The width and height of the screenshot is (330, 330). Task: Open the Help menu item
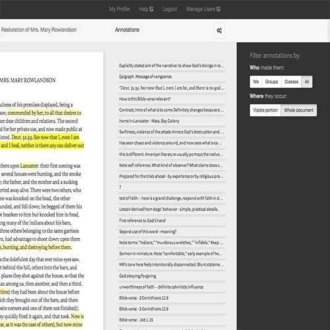pyautogui.click(x=143, y=9)
